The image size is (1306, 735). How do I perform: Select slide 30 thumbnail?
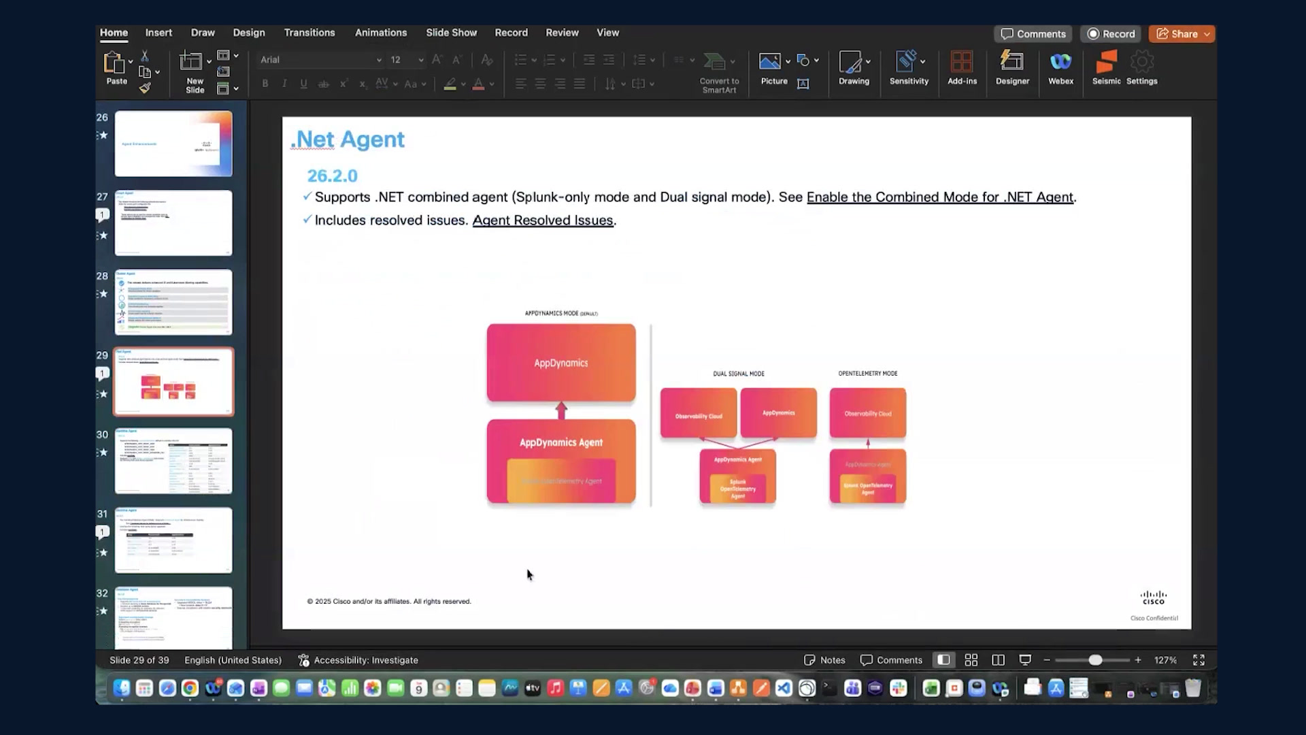point(173,461)
